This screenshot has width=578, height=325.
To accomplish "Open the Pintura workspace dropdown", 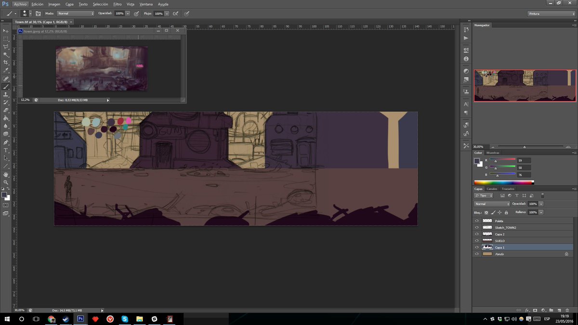I will pyautogui.click(x=551, y=13).
